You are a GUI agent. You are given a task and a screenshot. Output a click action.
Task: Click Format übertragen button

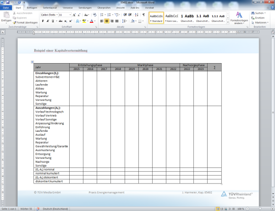point(26,22)
